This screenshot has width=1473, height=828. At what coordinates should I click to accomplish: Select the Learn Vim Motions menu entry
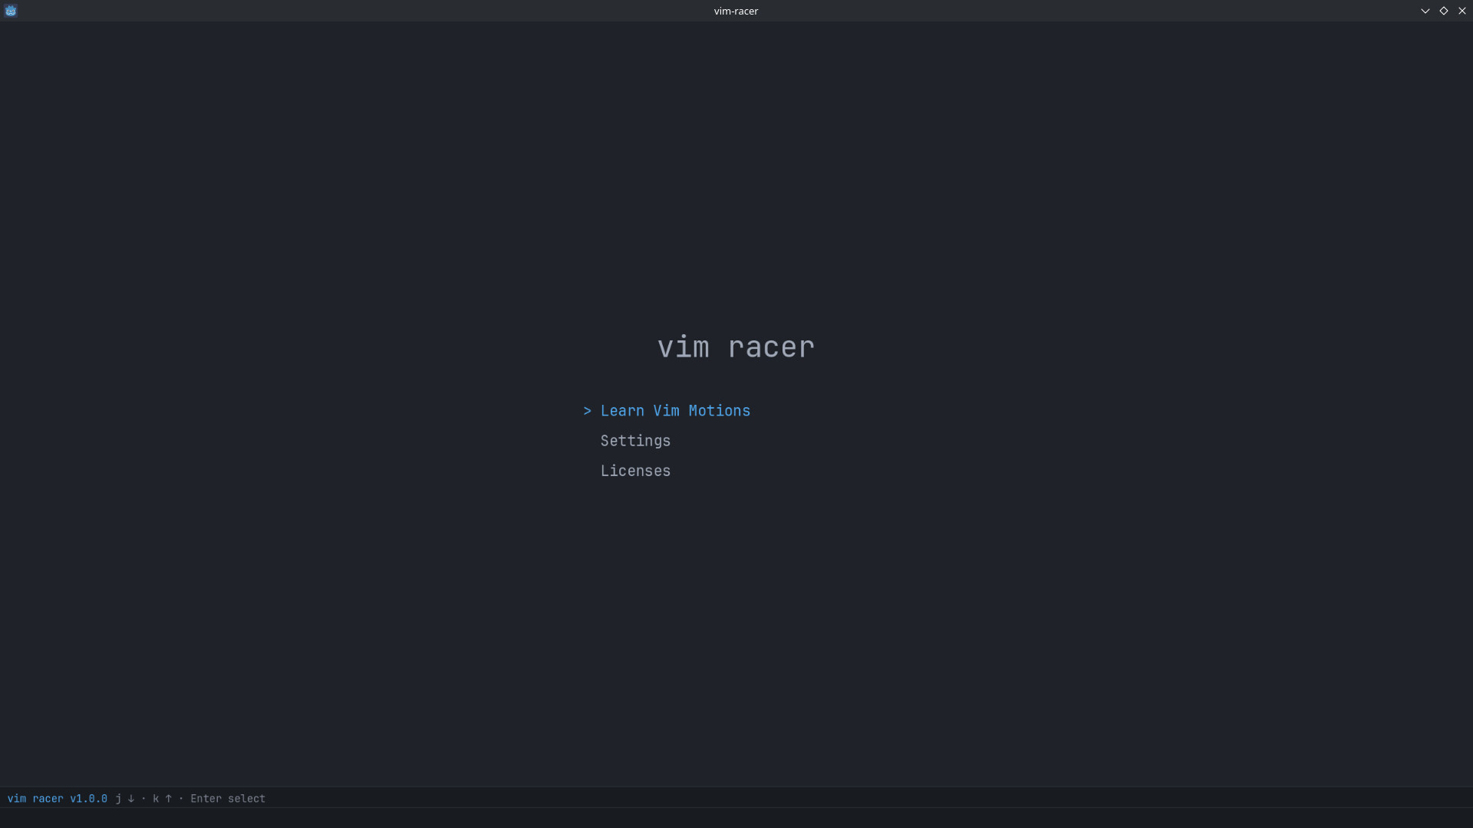click(675, 411)
